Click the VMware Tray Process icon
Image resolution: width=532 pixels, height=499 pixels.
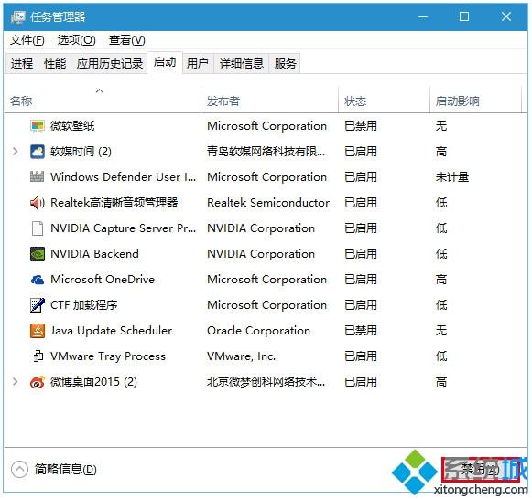38,356
